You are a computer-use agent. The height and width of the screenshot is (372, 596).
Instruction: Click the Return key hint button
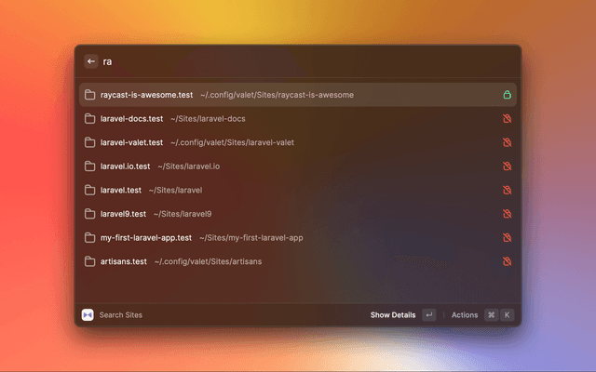[428, 315]
